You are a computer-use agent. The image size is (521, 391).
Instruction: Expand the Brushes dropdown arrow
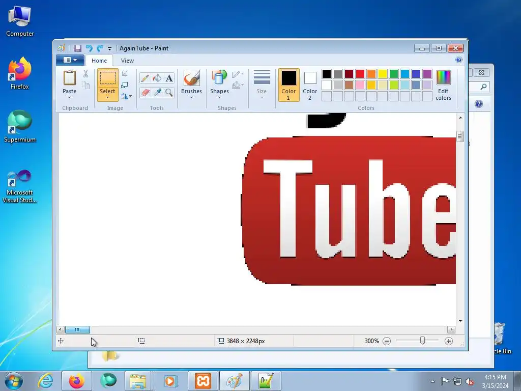(191, 97)
